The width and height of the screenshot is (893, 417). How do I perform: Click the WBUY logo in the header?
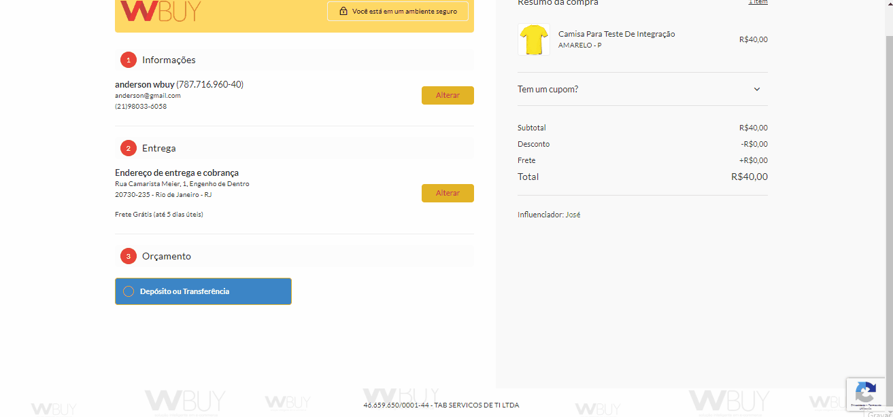pos(161,12)
